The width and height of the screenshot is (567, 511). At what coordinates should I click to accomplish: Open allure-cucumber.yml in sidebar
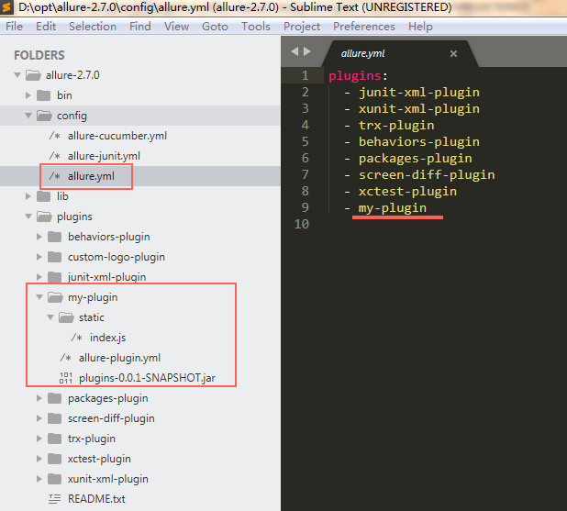click(x=117, y=136)
